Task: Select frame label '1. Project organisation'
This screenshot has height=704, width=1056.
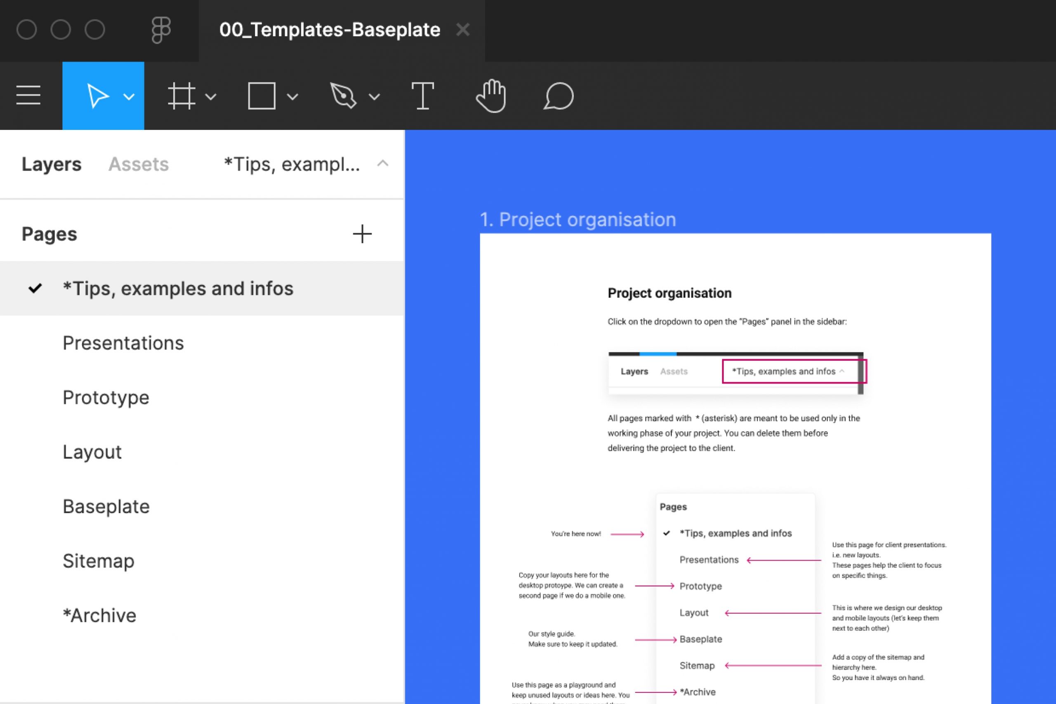Action: point(577,220)
